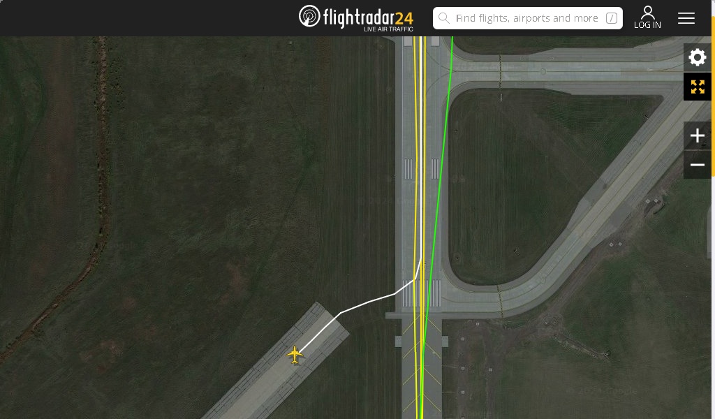This screenshot has height=419, width=715.
Task: Click the Flightradar24 radar logo icon
Action: (309, 17)
